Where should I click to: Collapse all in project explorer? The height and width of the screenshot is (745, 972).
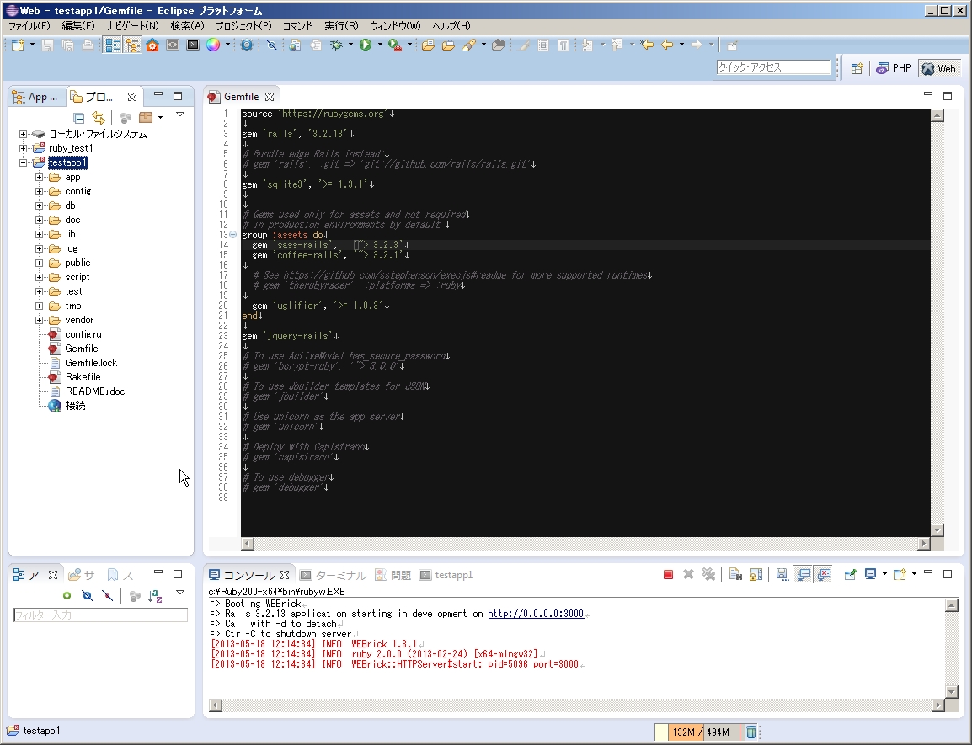tap(78, 117)
